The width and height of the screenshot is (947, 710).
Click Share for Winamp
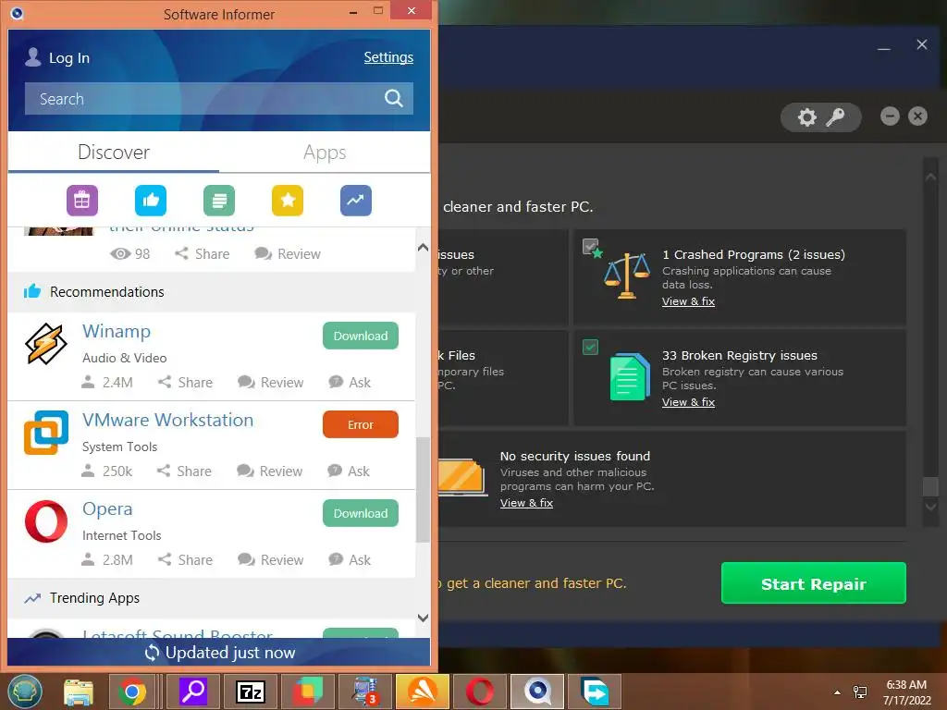pos(185,382)
